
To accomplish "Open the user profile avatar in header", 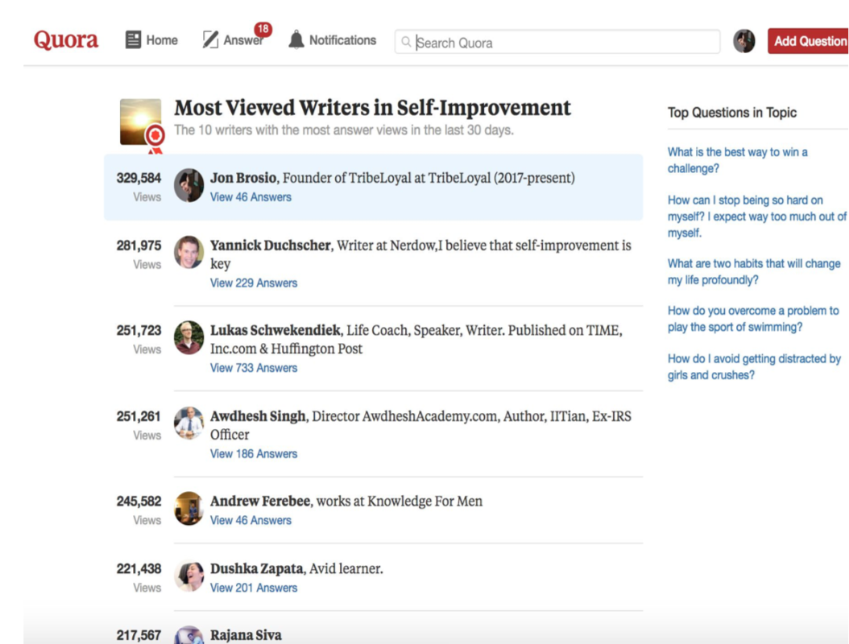I will (744, 41).
